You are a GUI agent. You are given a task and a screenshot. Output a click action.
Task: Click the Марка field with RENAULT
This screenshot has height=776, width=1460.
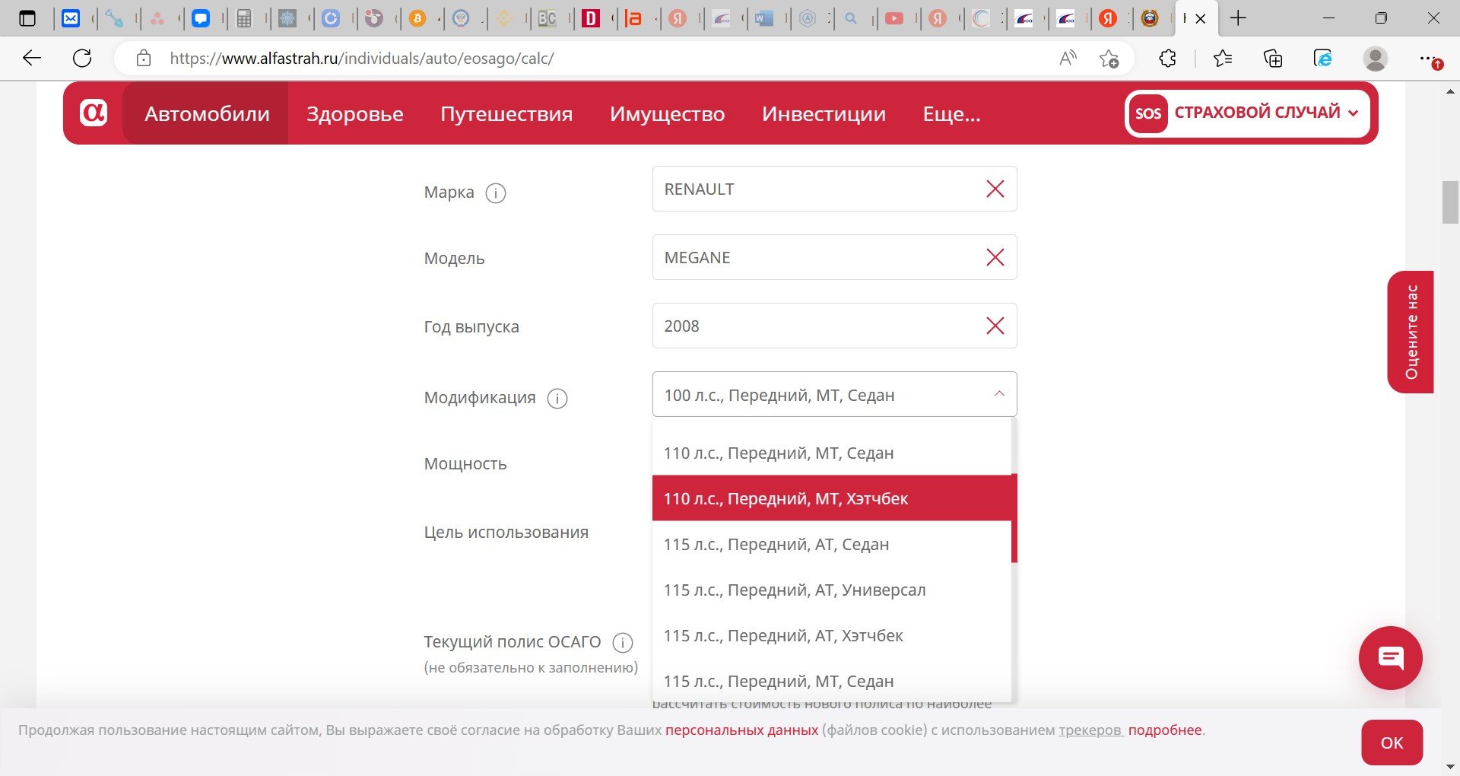834,189
